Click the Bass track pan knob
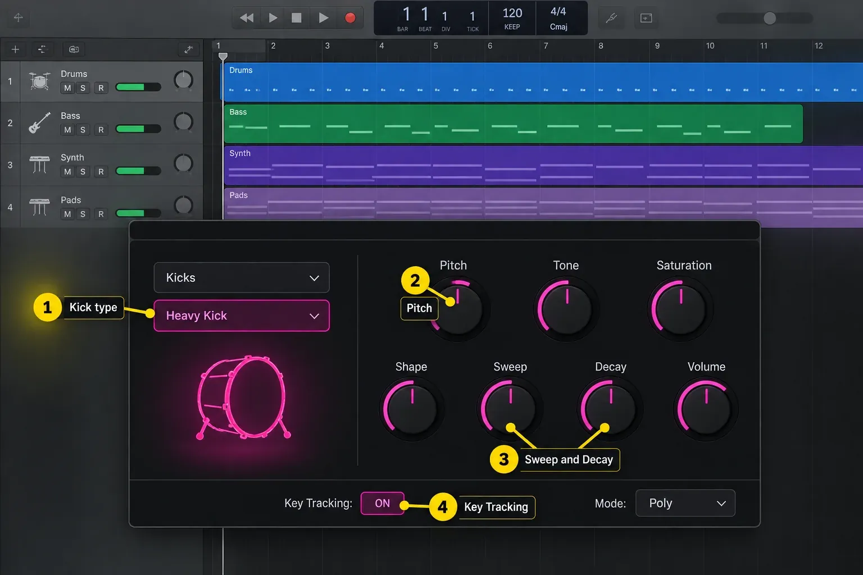This screenshot has height=575, width=863. pyautogui.click(x=183, y=122)
